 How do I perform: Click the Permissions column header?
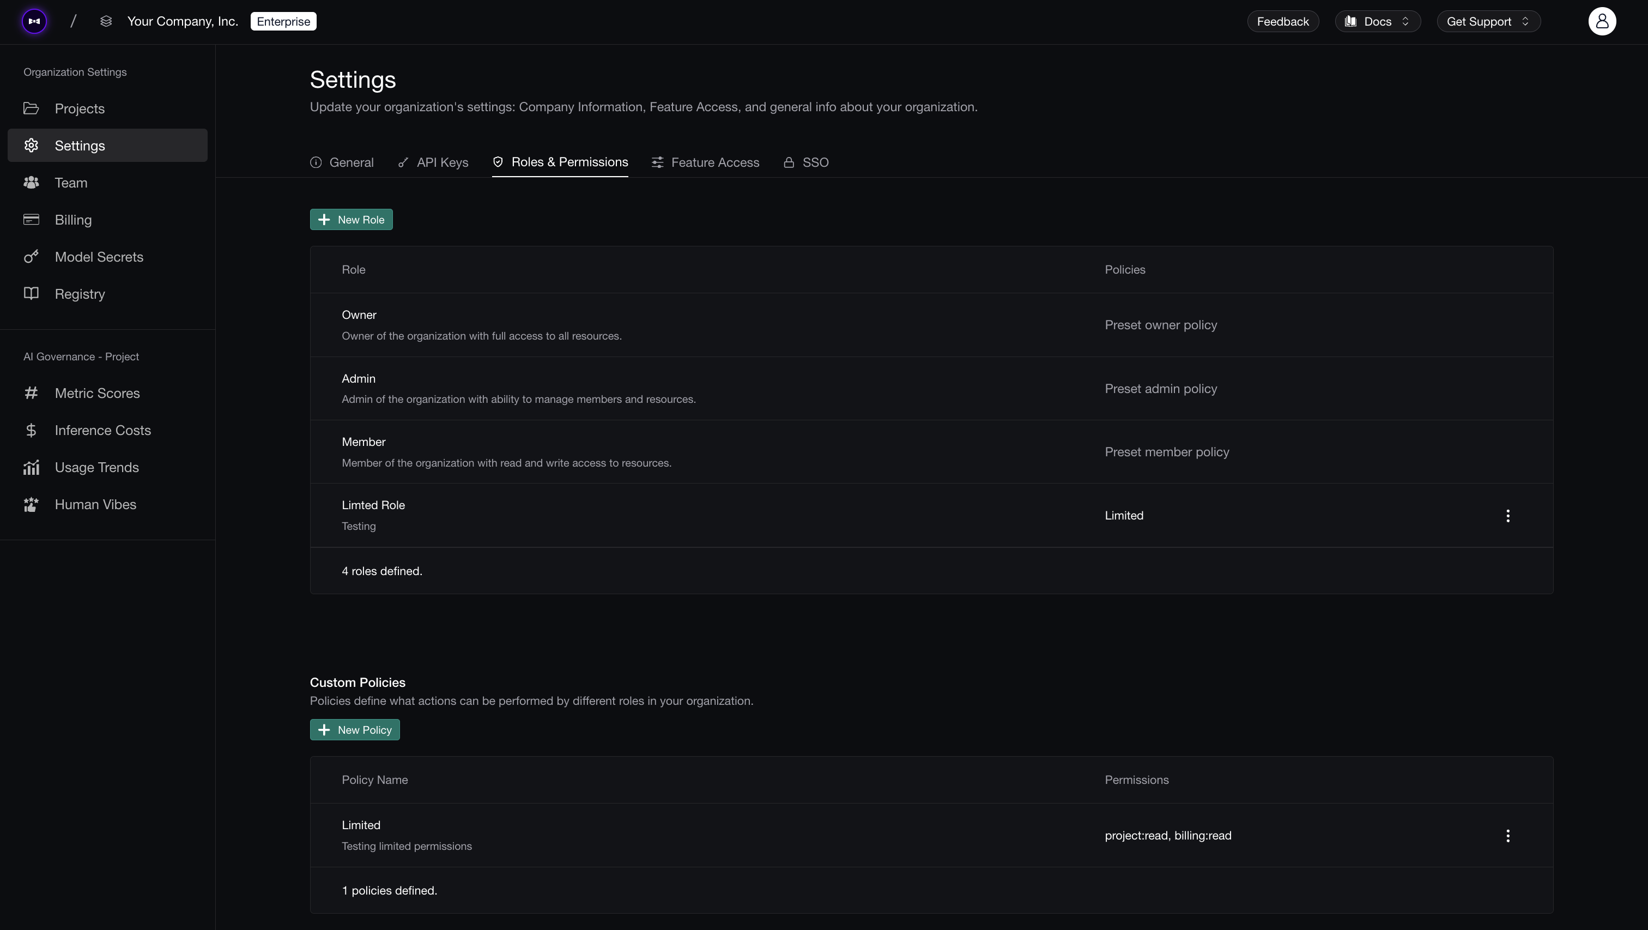pyautogui.click(x=1136, y=780)
